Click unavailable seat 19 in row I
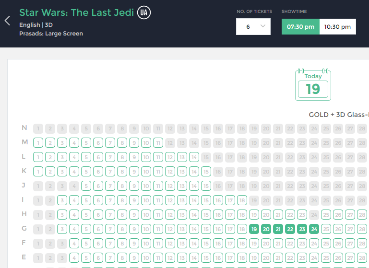The height and width of the screenshot is (268, 369). (x=254, y=200)
